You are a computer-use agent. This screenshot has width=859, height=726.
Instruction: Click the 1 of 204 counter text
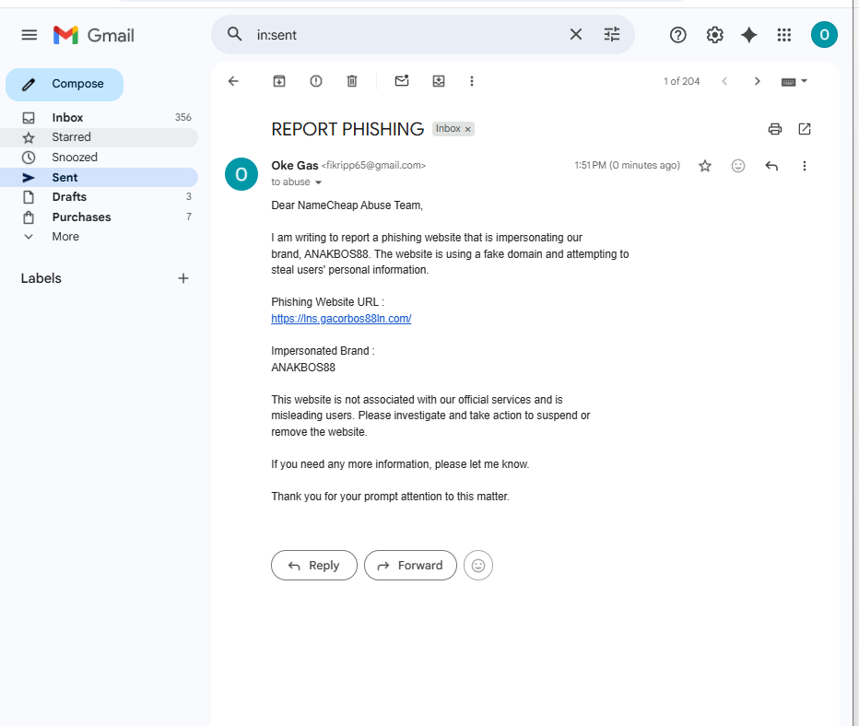pos(681,81)
